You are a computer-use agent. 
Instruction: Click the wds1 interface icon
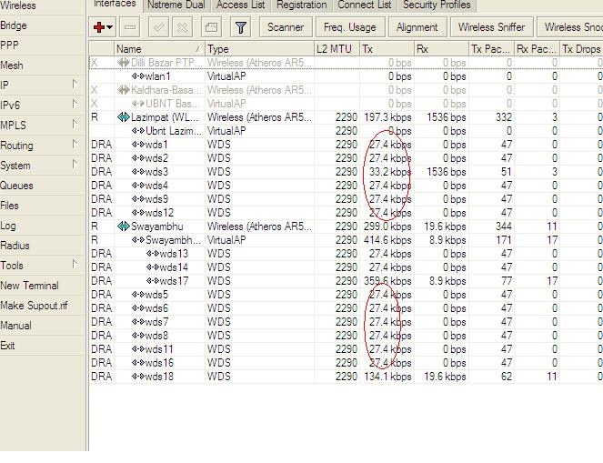[x=137, y=145]
